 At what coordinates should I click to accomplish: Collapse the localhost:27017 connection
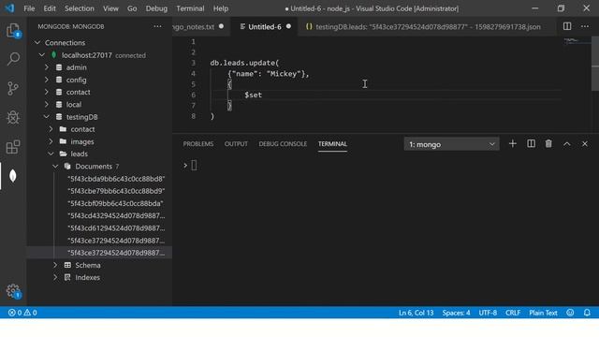pyautogui.click(x=41, y=55)
